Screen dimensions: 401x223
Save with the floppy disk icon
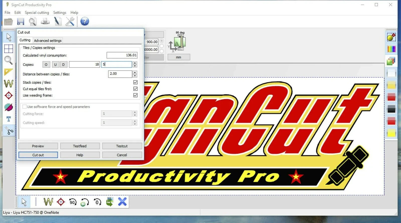21,22
